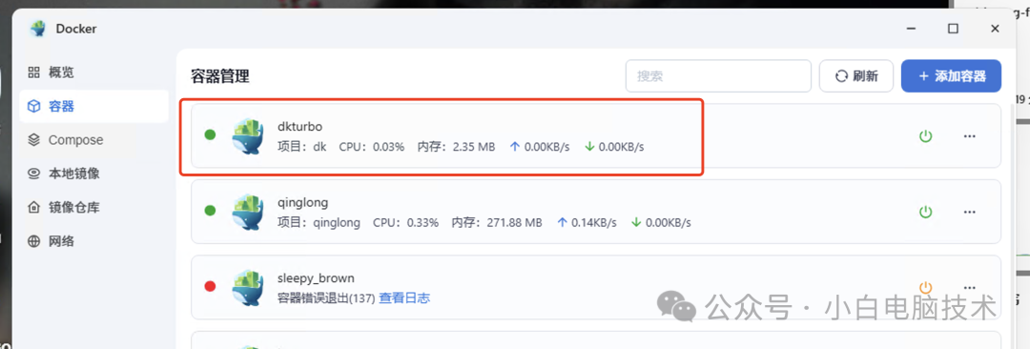
Task: Open more options for sleepy_brown
Action: coord(969,288)
